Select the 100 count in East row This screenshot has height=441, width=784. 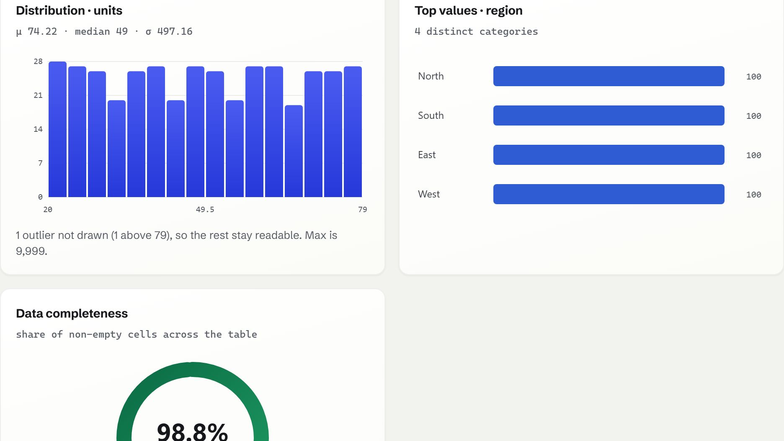click(x=753, y=155)
